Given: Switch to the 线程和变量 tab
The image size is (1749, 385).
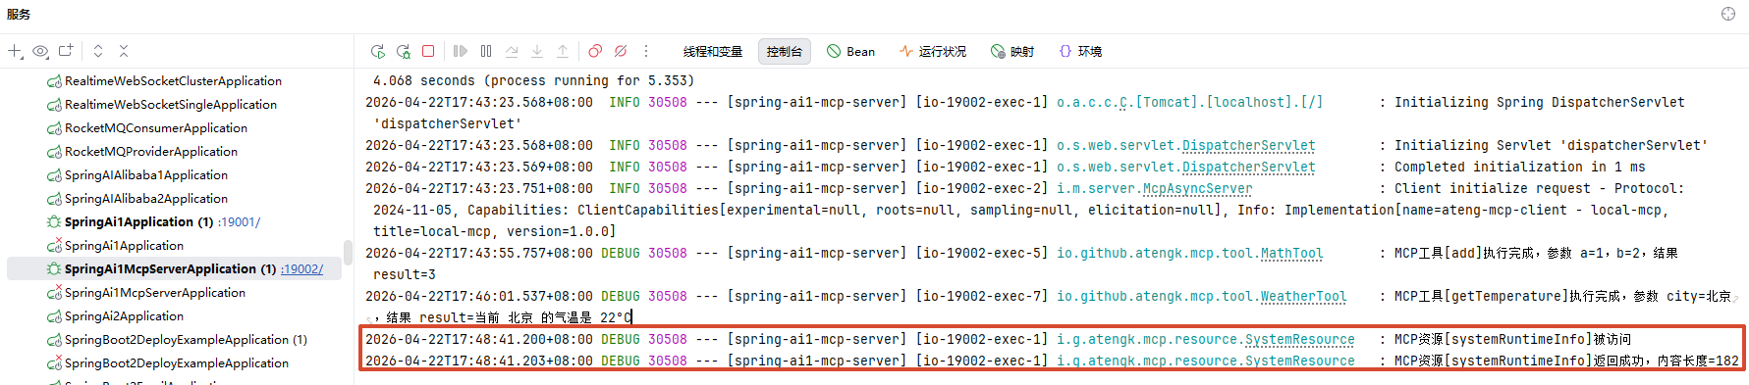Looking at the screenshot, I should 713,52.
